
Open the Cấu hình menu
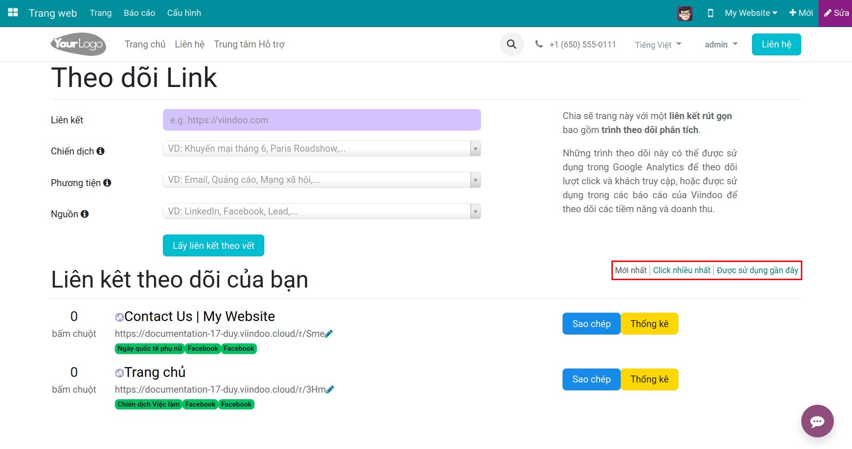pyautogui.click(x=184, y=13)
